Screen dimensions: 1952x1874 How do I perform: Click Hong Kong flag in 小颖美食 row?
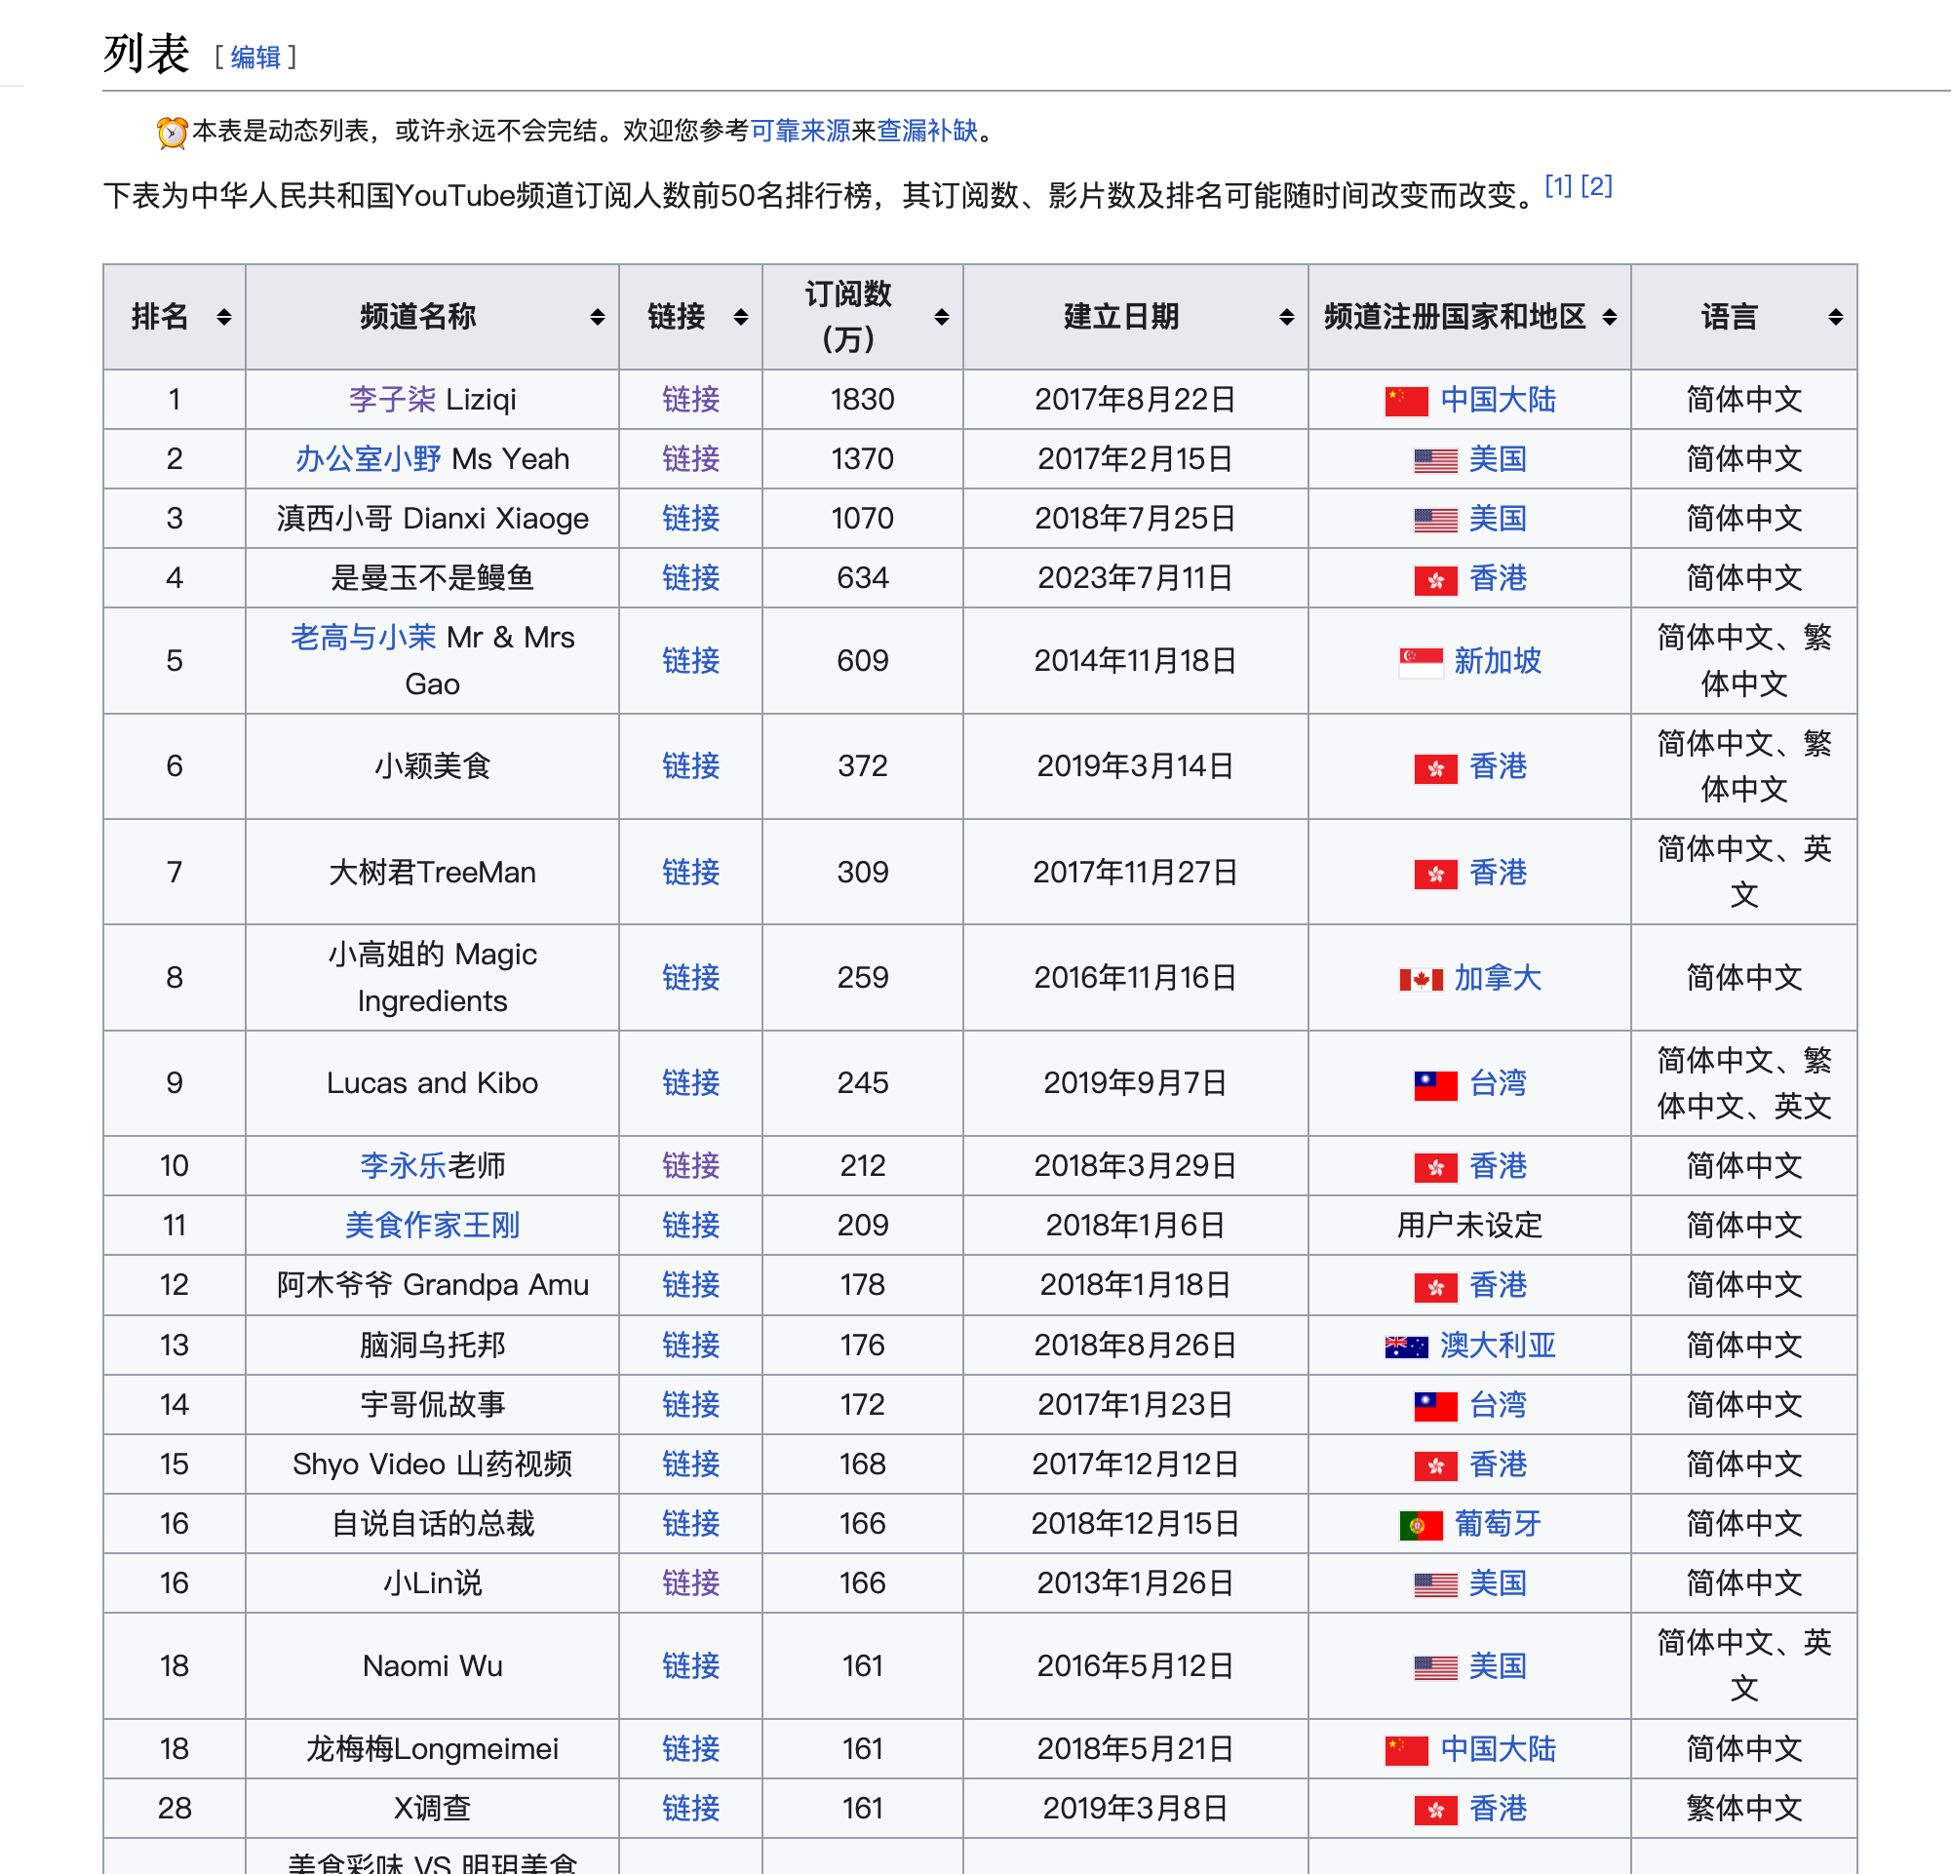point(1435,767)
